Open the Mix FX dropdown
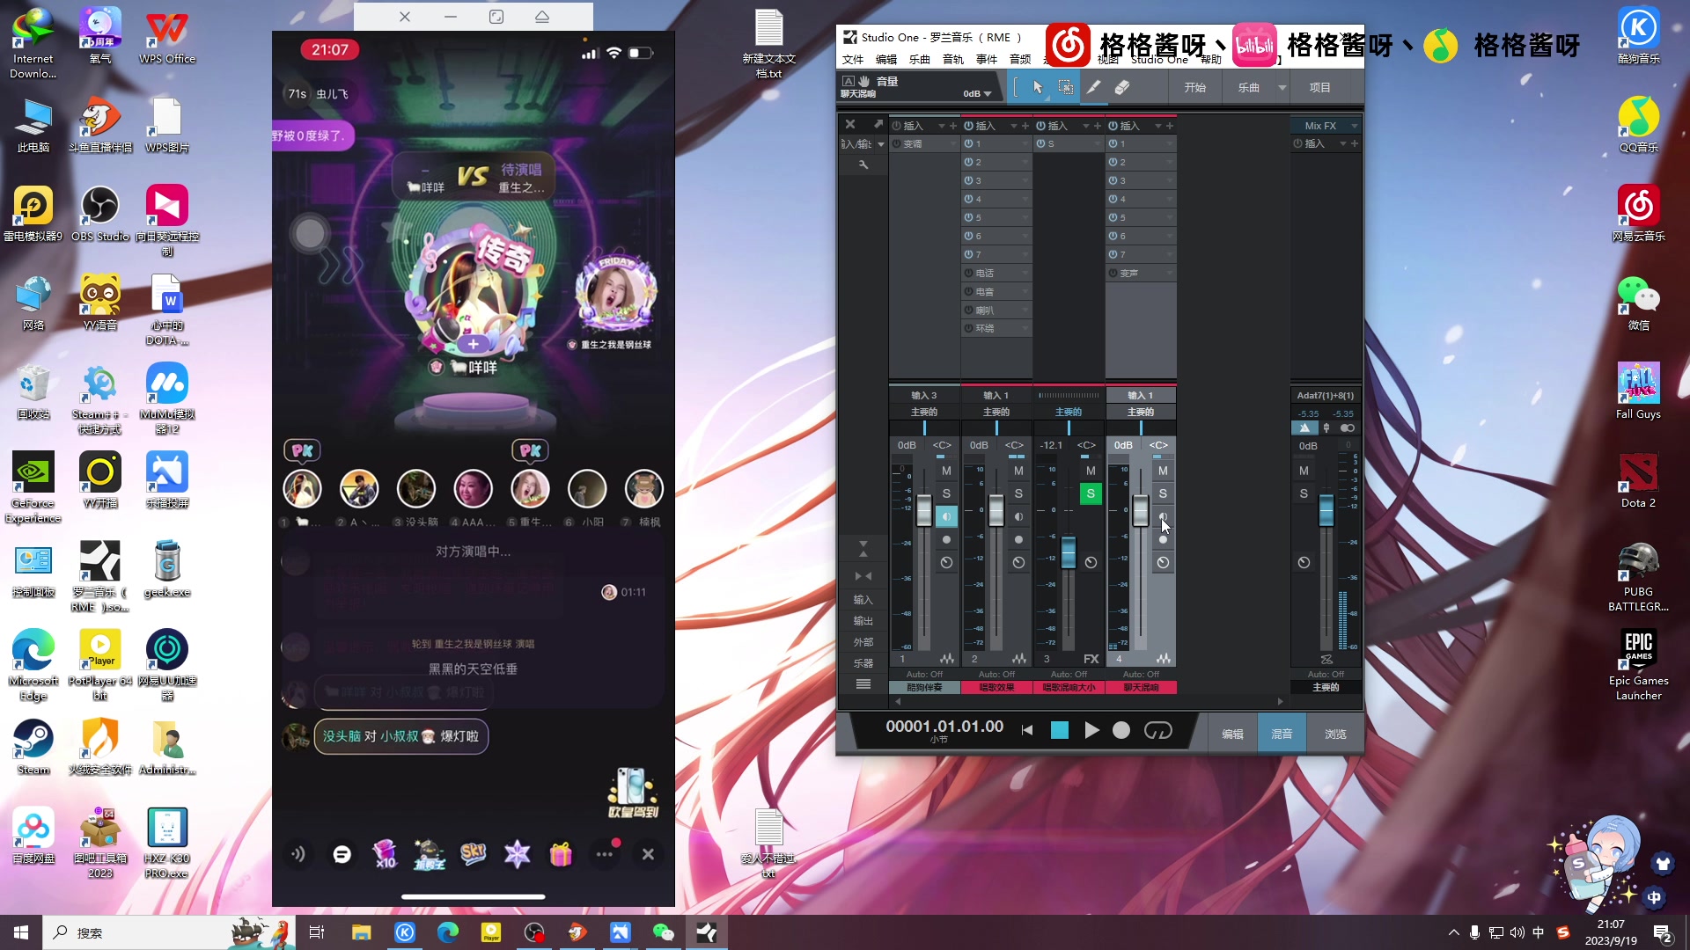 (x=1354, y=126)
